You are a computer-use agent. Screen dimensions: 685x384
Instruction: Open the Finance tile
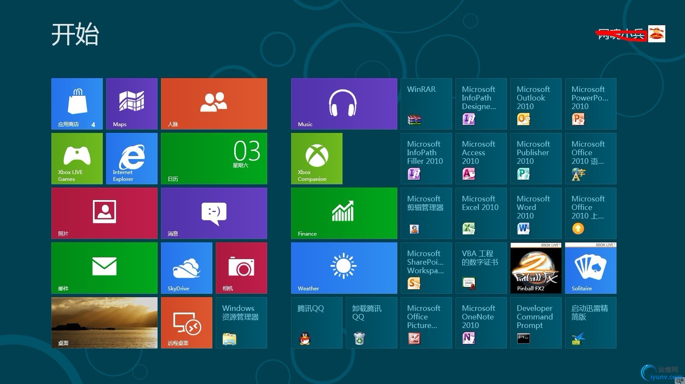pos(344,213)
